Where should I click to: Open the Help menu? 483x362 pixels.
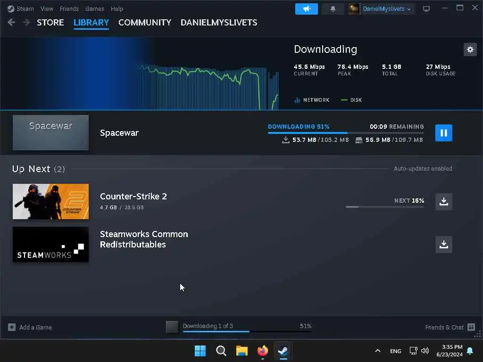click(x=117, y=8)
